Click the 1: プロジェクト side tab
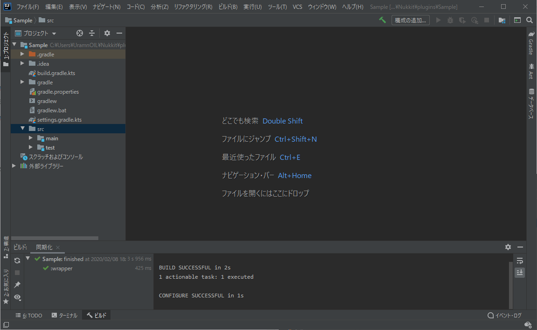 point(6,48)
